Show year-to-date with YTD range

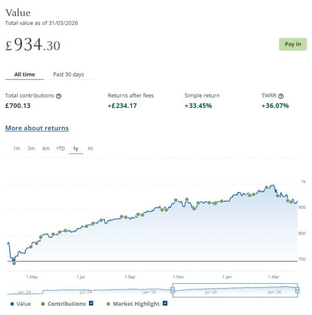[60, 149]
